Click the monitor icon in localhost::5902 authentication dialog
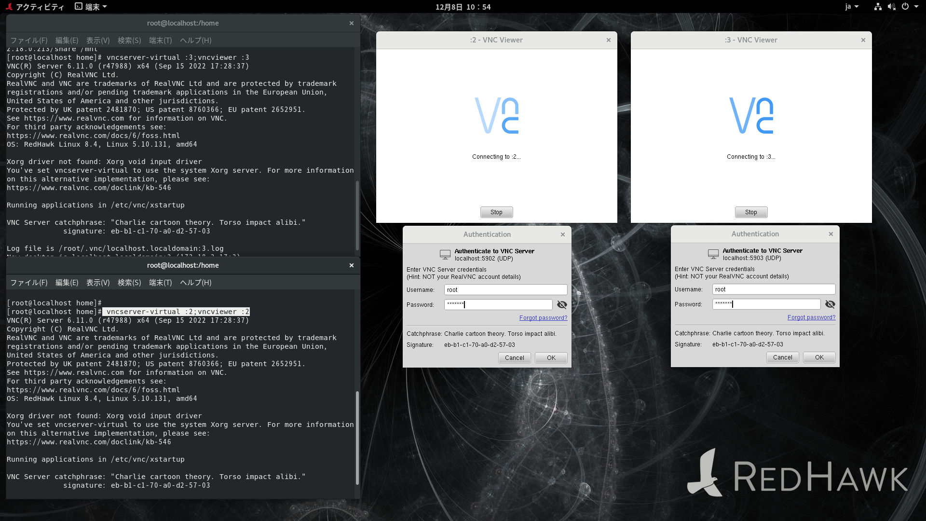This screenshot has width=926, height=521. tap(445, 254)
